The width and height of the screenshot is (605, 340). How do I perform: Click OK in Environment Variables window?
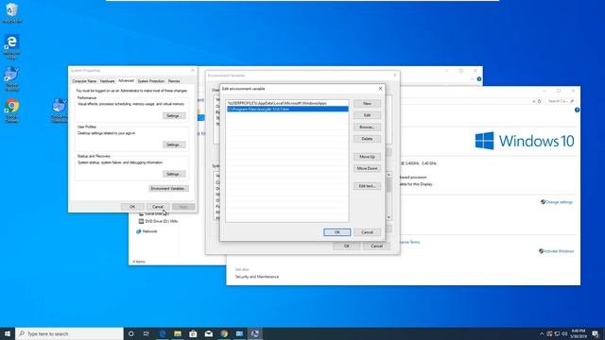[x=346, y=246]
